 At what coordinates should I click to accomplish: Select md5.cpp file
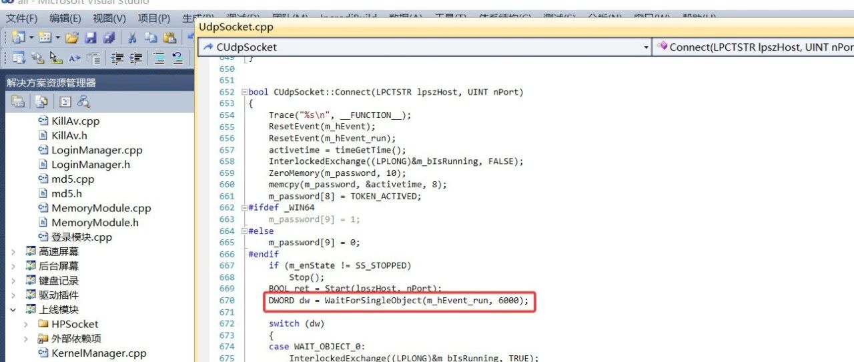coord(73,179)
